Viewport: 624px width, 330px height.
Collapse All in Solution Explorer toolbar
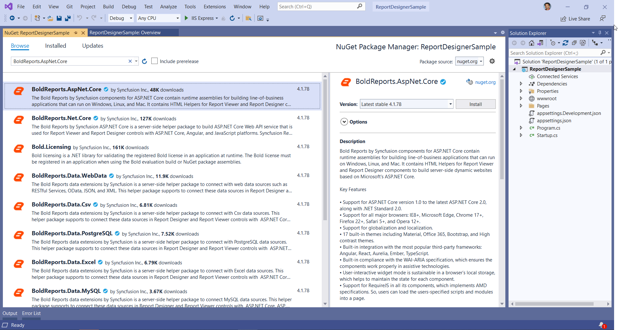(x=574, y=43)
